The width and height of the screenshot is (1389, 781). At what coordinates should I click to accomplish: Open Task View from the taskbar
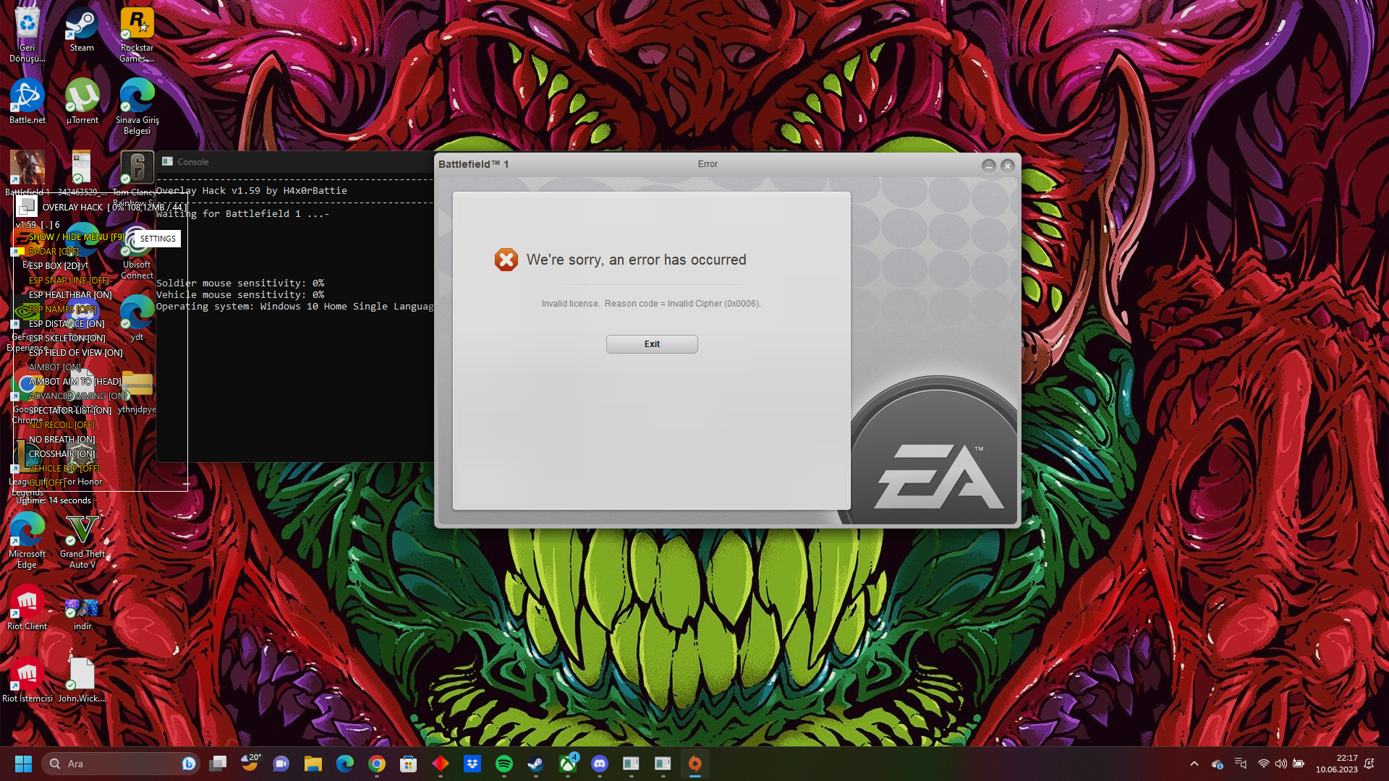point(218,764)
